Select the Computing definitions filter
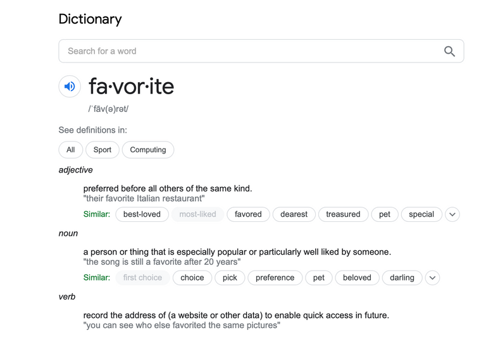 click(148, 150)
